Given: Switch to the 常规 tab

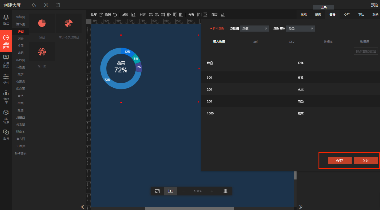Looking at the screenshot, I should pos(304,15).
